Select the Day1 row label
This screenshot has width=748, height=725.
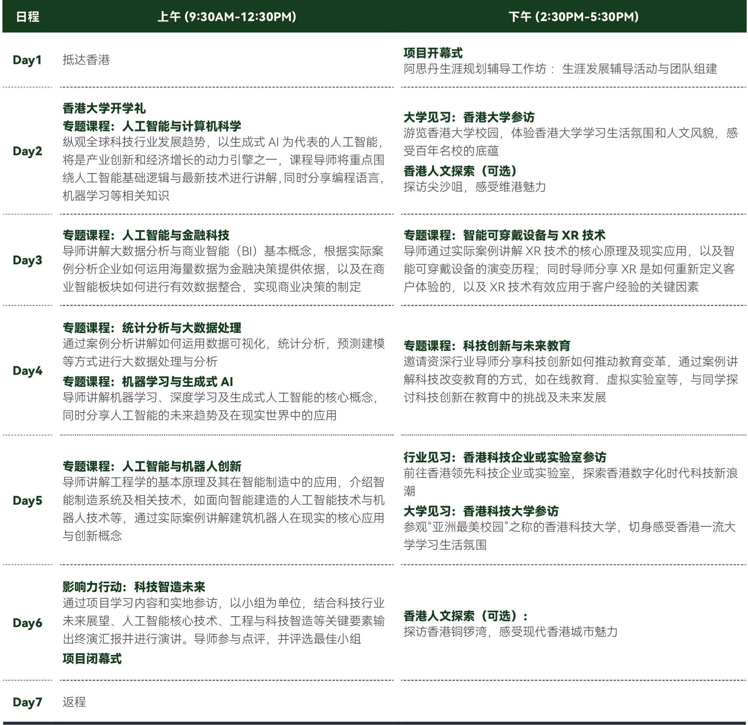pyautogui.click(x=27, y=60)
